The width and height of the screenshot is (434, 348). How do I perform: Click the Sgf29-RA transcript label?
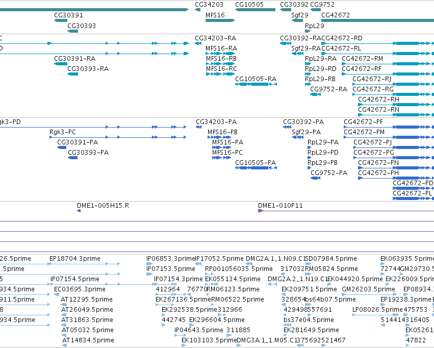(306, 48)
